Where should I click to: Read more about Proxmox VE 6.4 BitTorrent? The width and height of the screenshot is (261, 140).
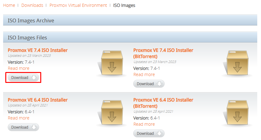[x=144, y=124]
